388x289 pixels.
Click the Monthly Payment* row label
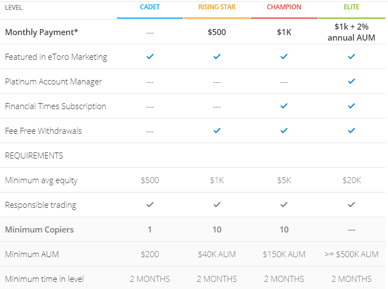pyautogui.click(x=42, y=32)
